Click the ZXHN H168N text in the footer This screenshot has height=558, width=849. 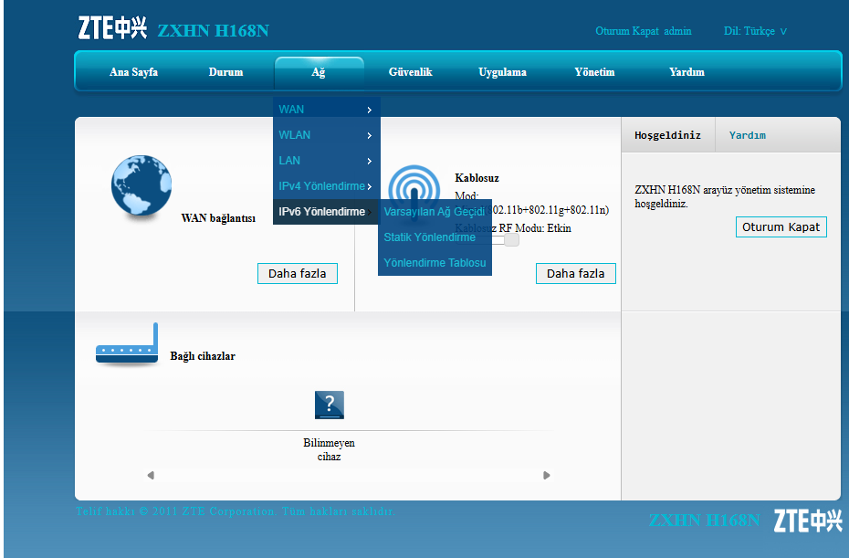705,520
